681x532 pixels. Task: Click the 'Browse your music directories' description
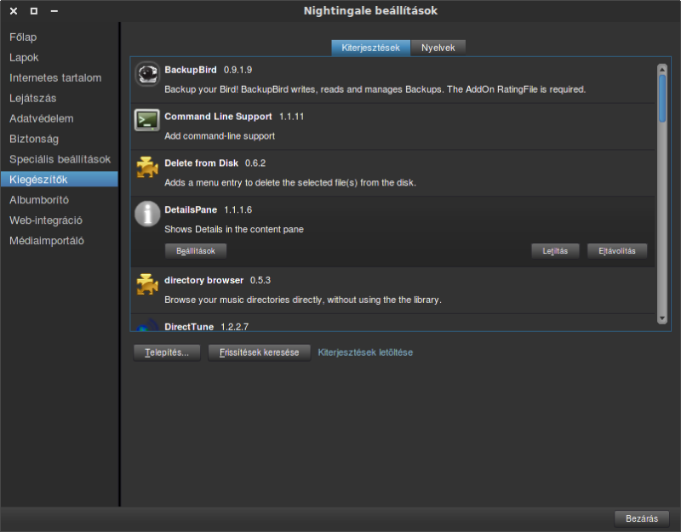point(303,300)
